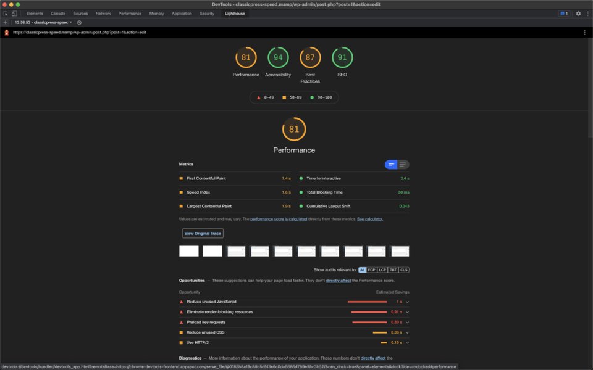Switch to the Application tab
The image size is (593, 370).
[182, 14]
